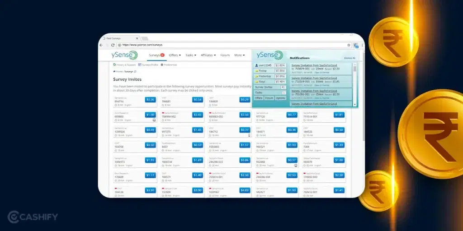Viewport: 463px width, 231px height.
Task: Start the $0.49 survey
Action: [x=150, y=130]
